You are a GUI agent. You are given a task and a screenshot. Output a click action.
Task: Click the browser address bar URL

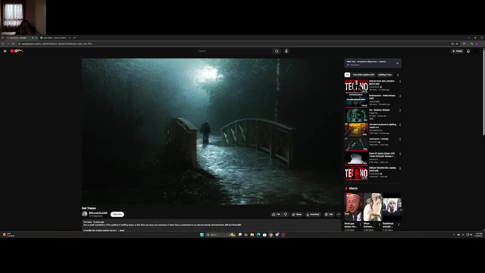click(57, 44)
